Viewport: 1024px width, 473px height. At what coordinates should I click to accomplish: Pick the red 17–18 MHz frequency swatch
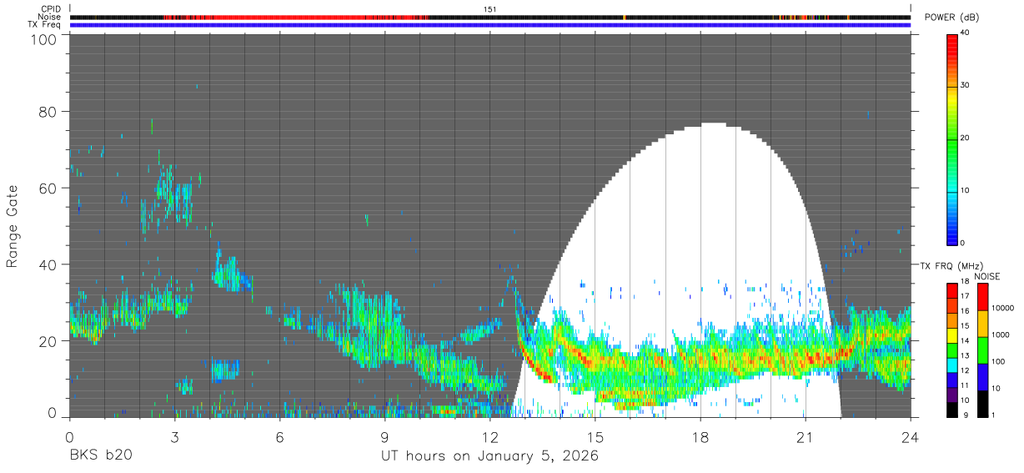click(x=952, y=291)
